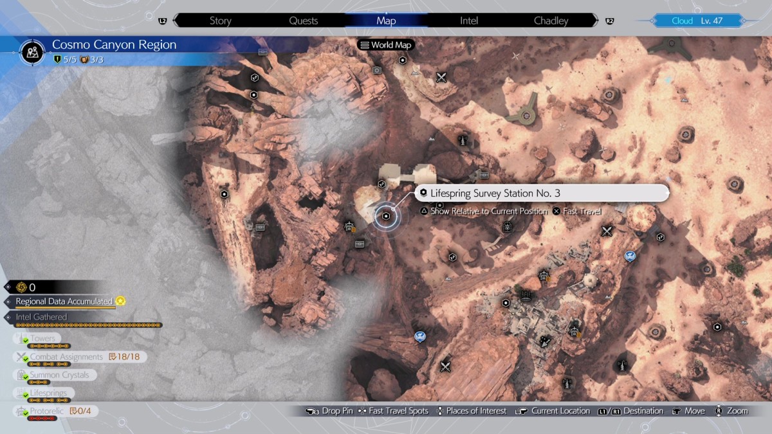Click treasure chest marker beside the selected station
This screenshot has width=772, height=434.
[360, 243]
